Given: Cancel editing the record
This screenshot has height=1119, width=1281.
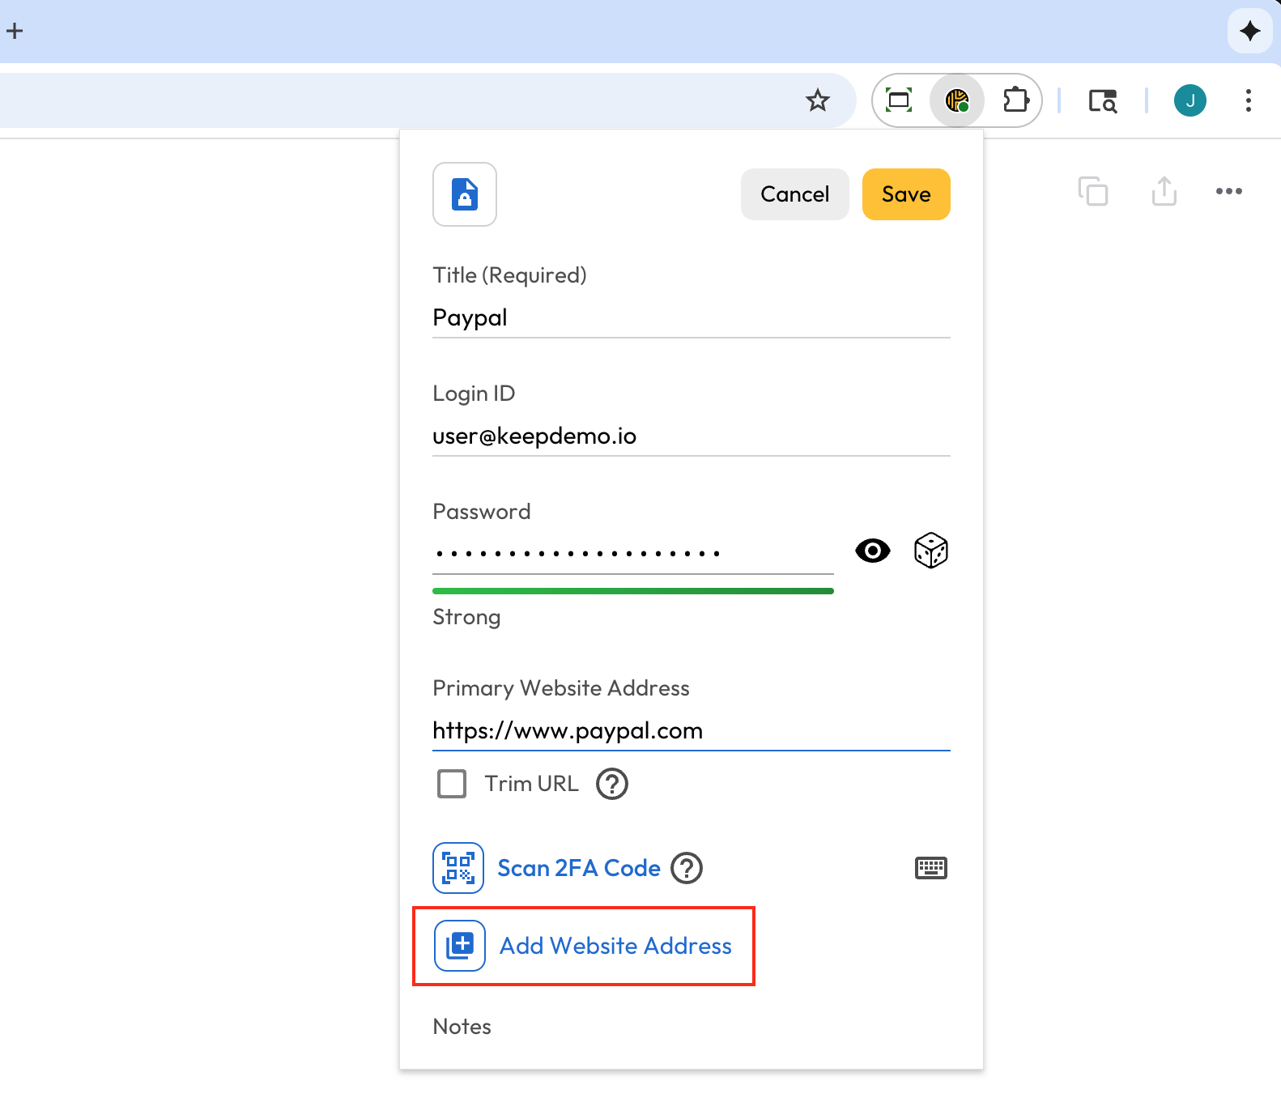Looking at the screenshot, I should 794,194.
